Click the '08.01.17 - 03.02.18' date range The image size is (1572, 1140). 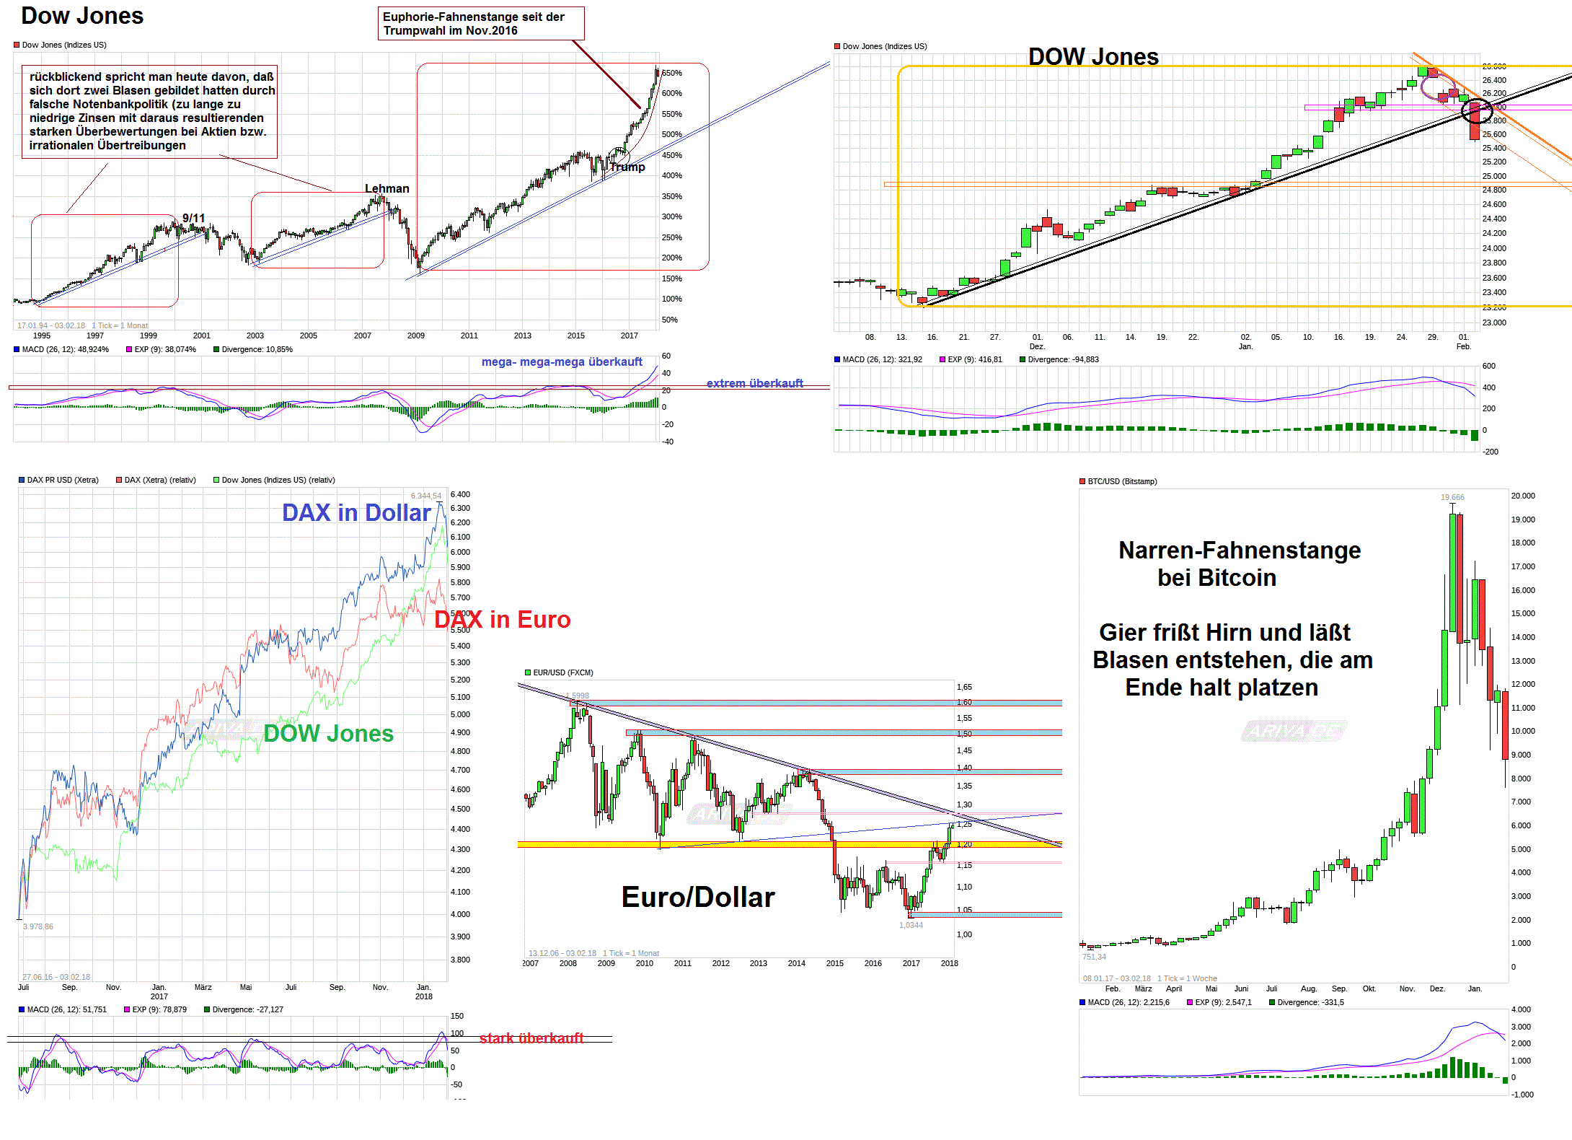[1117, 978]
